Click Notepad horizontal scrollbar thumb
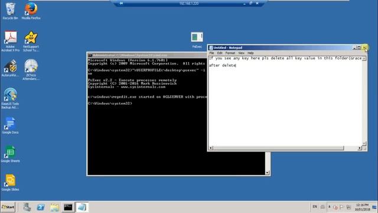The height and width of the screenshot is (213, 378). tap(278, 148)
